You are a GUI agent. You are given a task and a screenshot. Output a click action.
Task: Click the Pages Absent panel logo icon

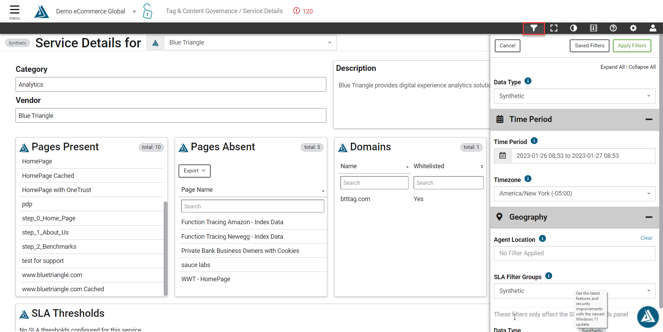[x=183, y=148]
